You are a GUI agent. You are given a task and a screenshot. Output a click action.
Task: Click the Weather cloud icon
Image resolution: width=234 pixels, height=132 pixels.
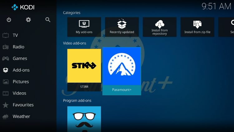point(6,116)
